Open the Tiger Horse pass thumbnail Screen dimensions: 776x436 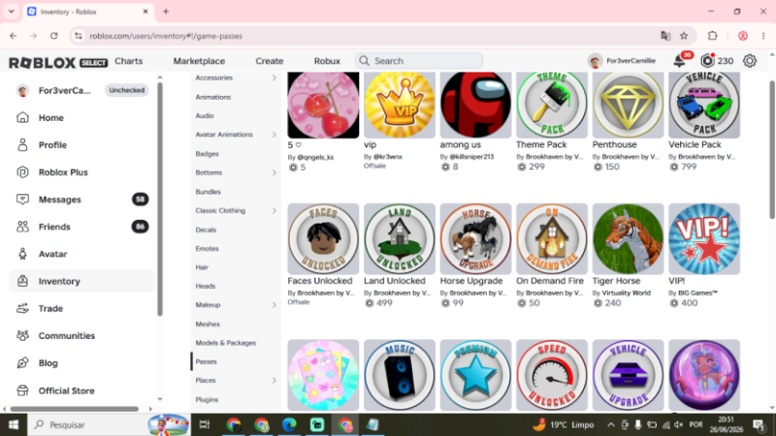click(x=628, y=238)
